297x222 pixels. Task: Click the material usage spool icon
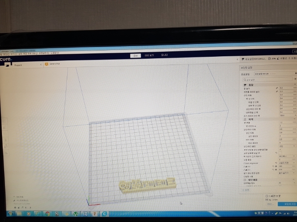point(267,199)
